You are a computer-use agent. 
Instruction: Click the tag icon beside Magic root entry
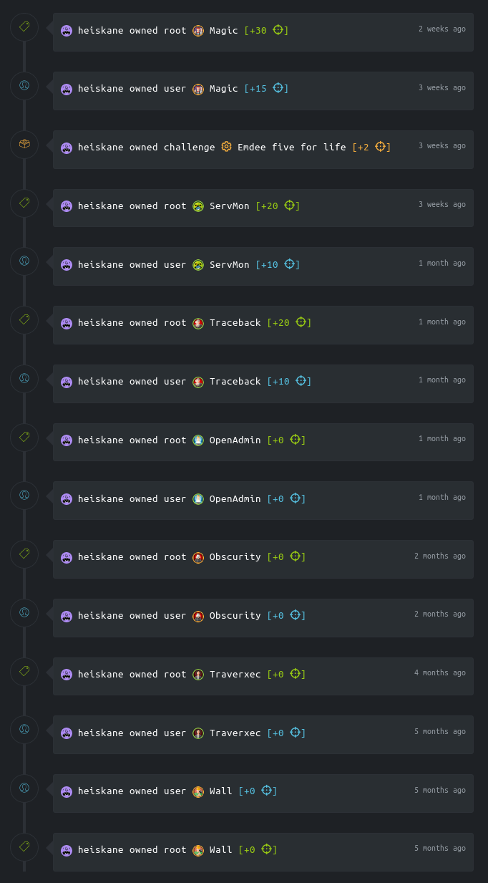tap(24, 27)
